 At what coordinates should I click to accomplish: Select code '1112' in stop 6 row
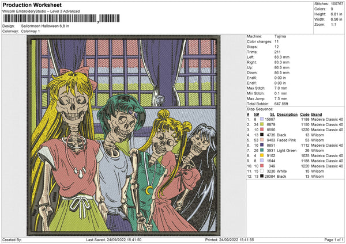coord(305,146)
